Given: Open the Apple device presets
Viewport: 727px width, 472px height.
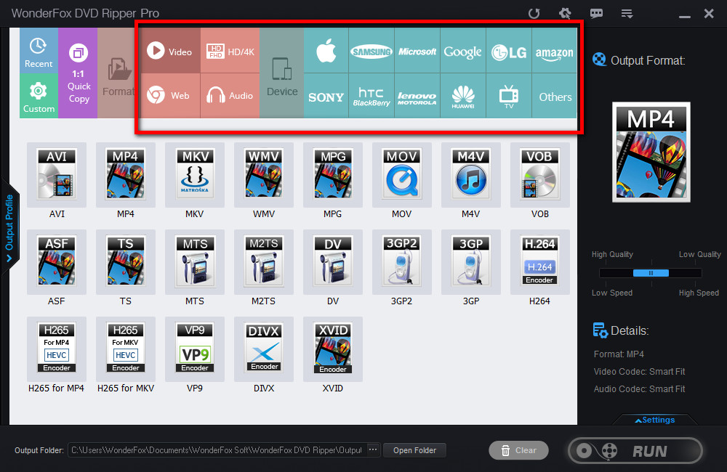Looking at the screenshot, I should click(x=325, y=51).
